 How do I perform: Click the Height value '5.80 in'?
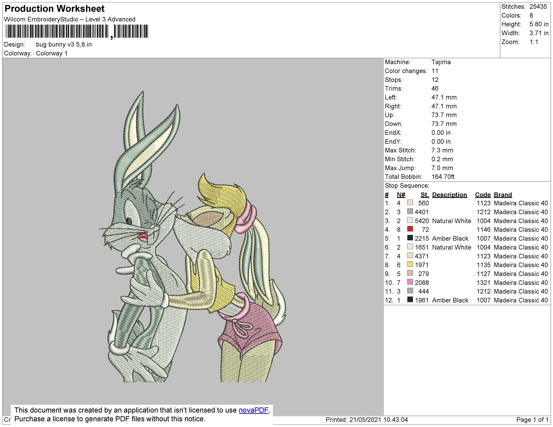539,24
